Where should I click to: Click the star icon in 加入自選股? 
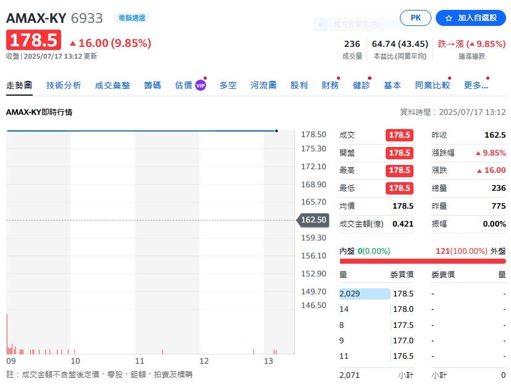449,18
